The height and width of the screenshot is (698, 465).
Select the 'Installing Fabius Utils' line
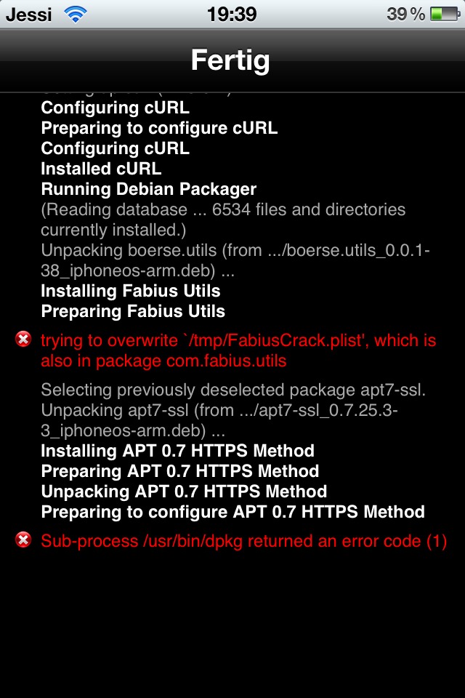tap(131, 291)
